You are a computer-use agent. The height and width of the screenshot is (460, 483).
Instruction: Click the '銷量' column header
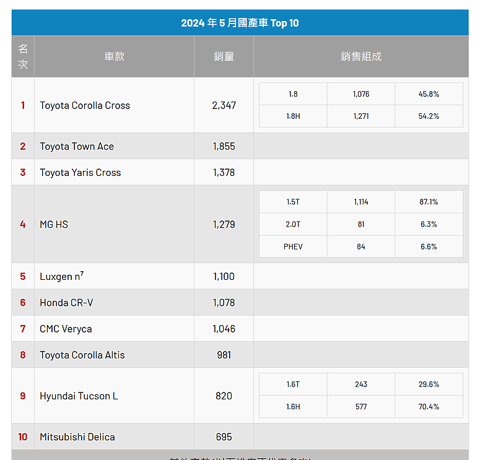click(224, 56)
